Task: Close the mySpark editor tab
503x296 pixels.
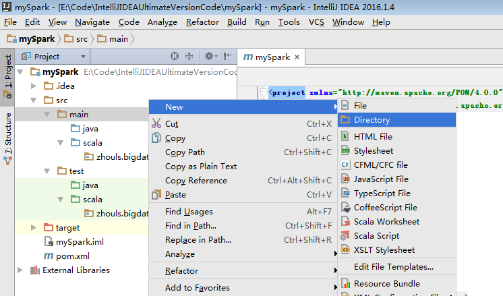Action: click(x=297, y=57)
